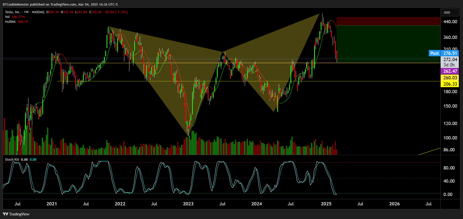The image size is (463, 219).
Task: Click the last price label 272.04
Action: (450, 60)
